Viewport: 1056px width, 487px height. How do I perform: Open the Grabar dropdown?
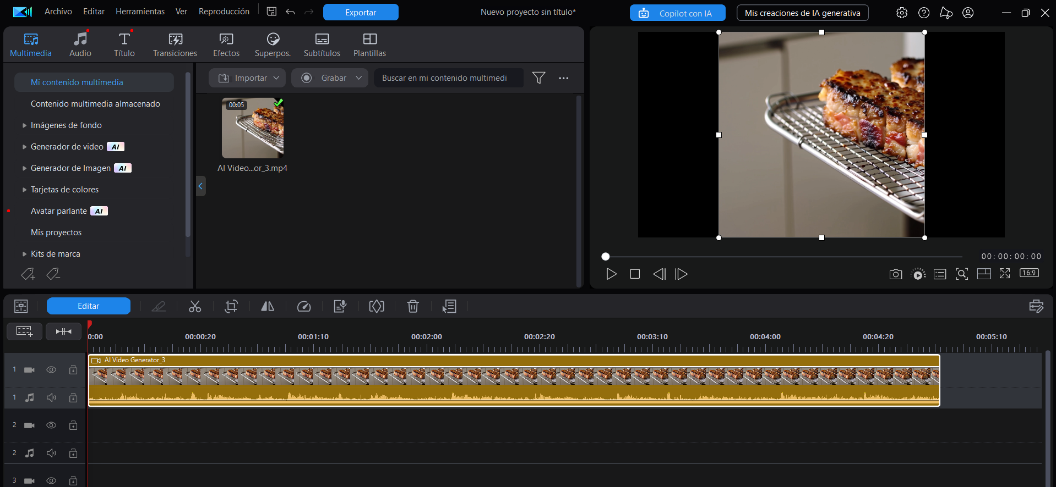(x=330, y=78)
